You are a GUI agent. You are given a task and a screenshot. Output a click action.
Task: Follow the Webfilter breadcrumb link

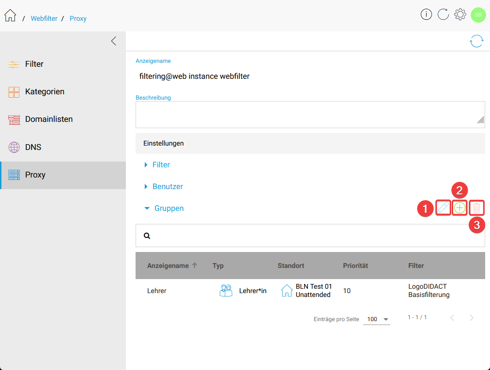(x=44, y=18)
